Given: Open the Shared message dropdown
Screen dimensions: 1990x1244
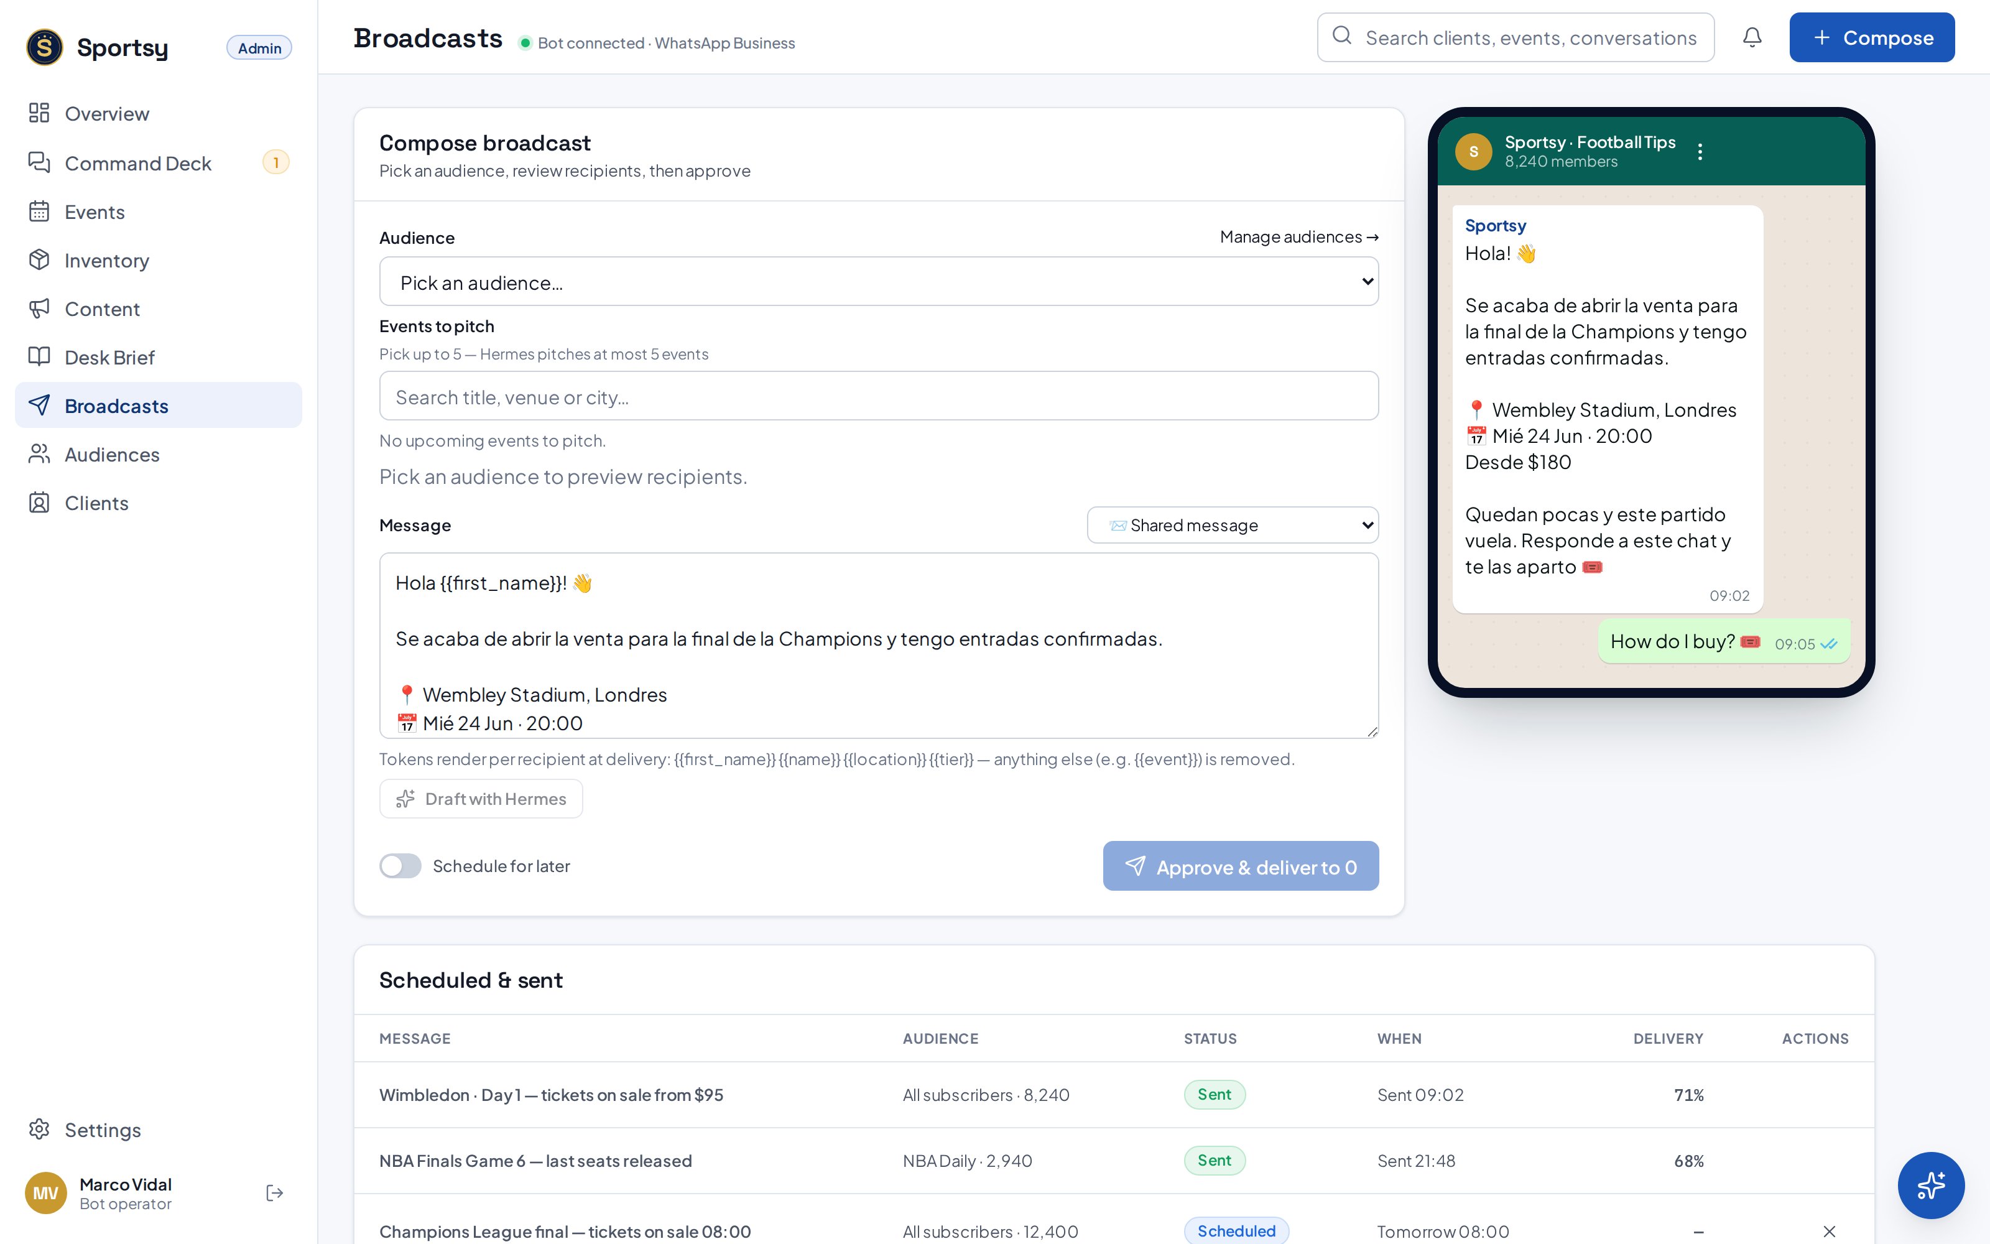Looking at the screenshot, I should coord(1233,525).
